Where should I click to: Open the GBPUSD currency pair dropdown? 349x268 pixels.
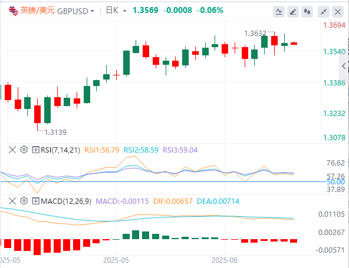click(x=75, y=11)
